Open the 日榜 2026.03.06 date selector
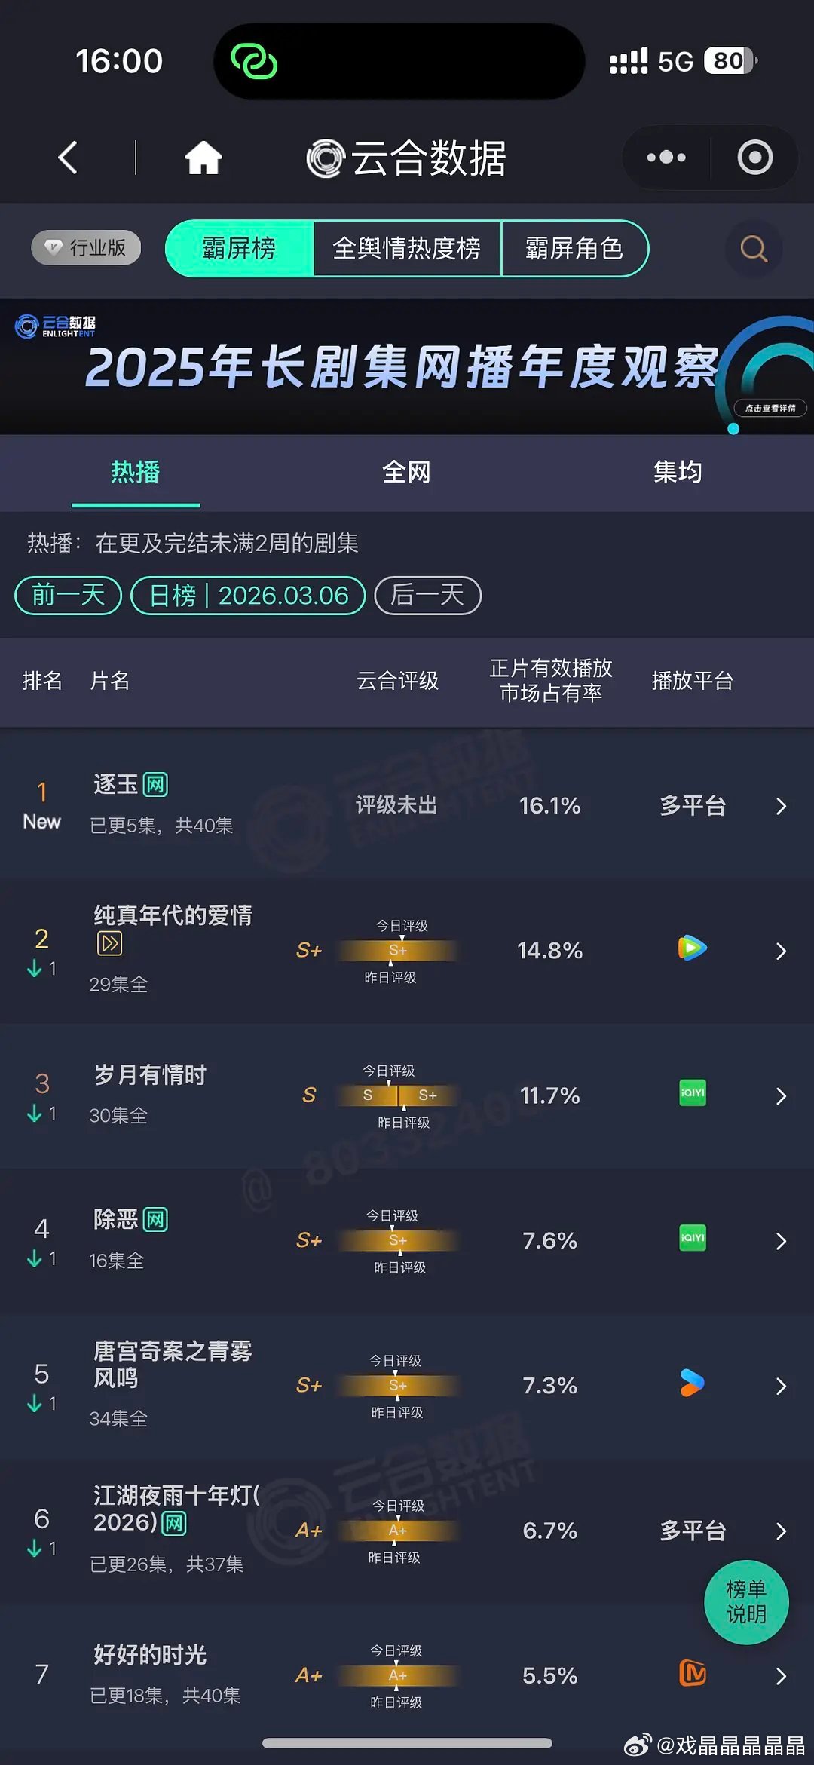This screenshot has height=1765, width=814. [249, 596]
